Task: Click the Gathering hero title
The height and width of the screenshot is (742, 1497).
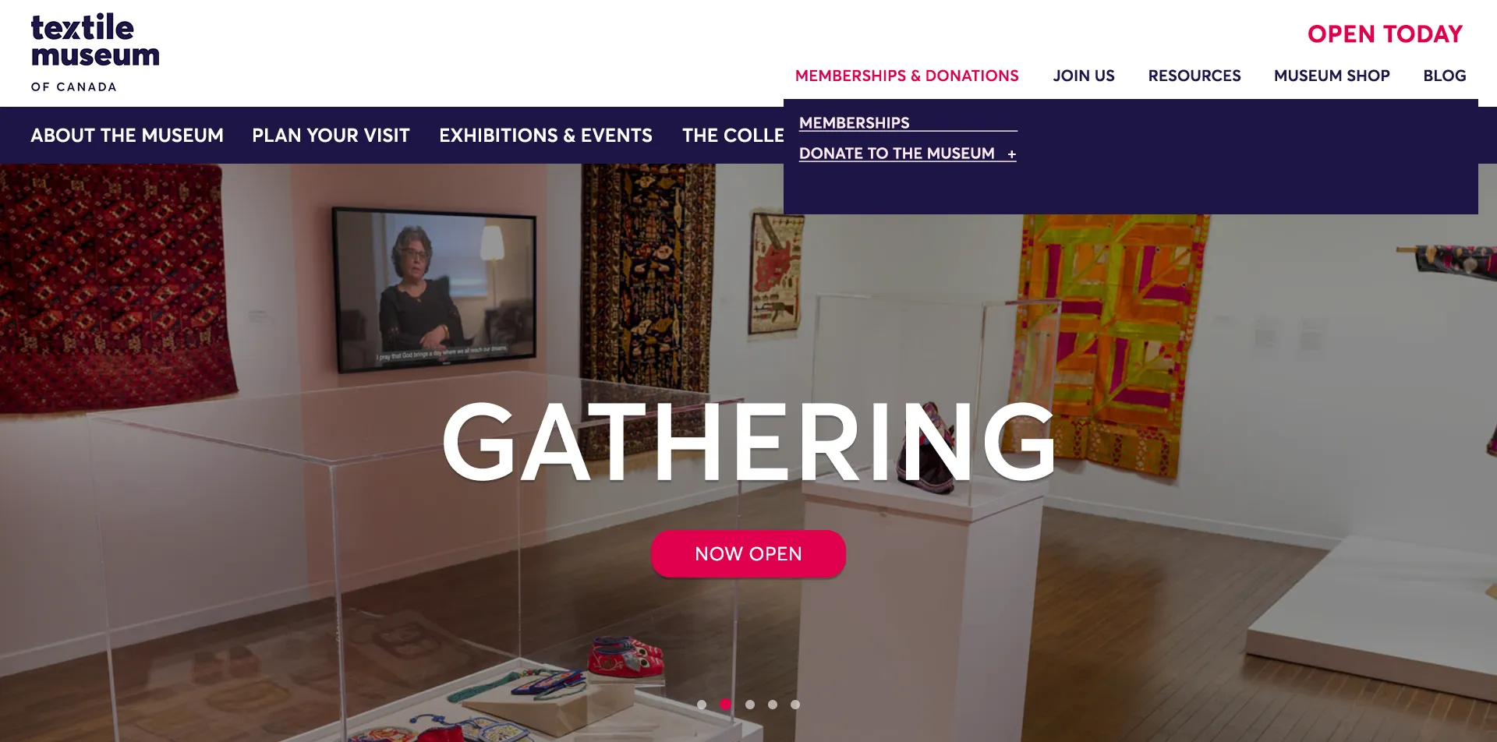Action: (748, 442)
